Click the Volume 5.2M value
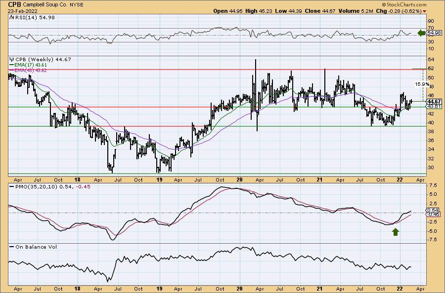This screenshot has height=293, width=445. (x=356, y=11)
